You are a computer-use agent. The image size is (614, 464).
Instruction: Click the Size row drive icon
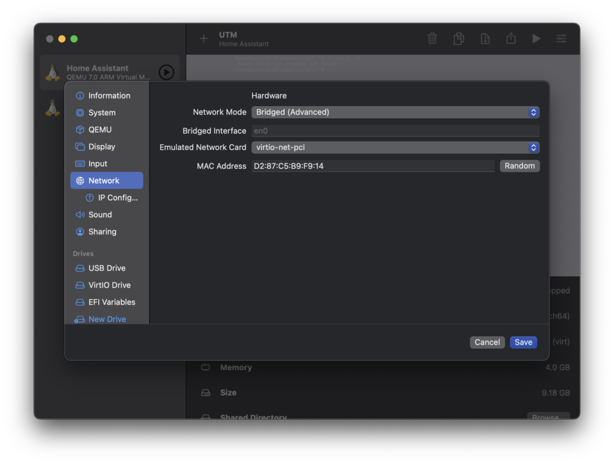206,393
